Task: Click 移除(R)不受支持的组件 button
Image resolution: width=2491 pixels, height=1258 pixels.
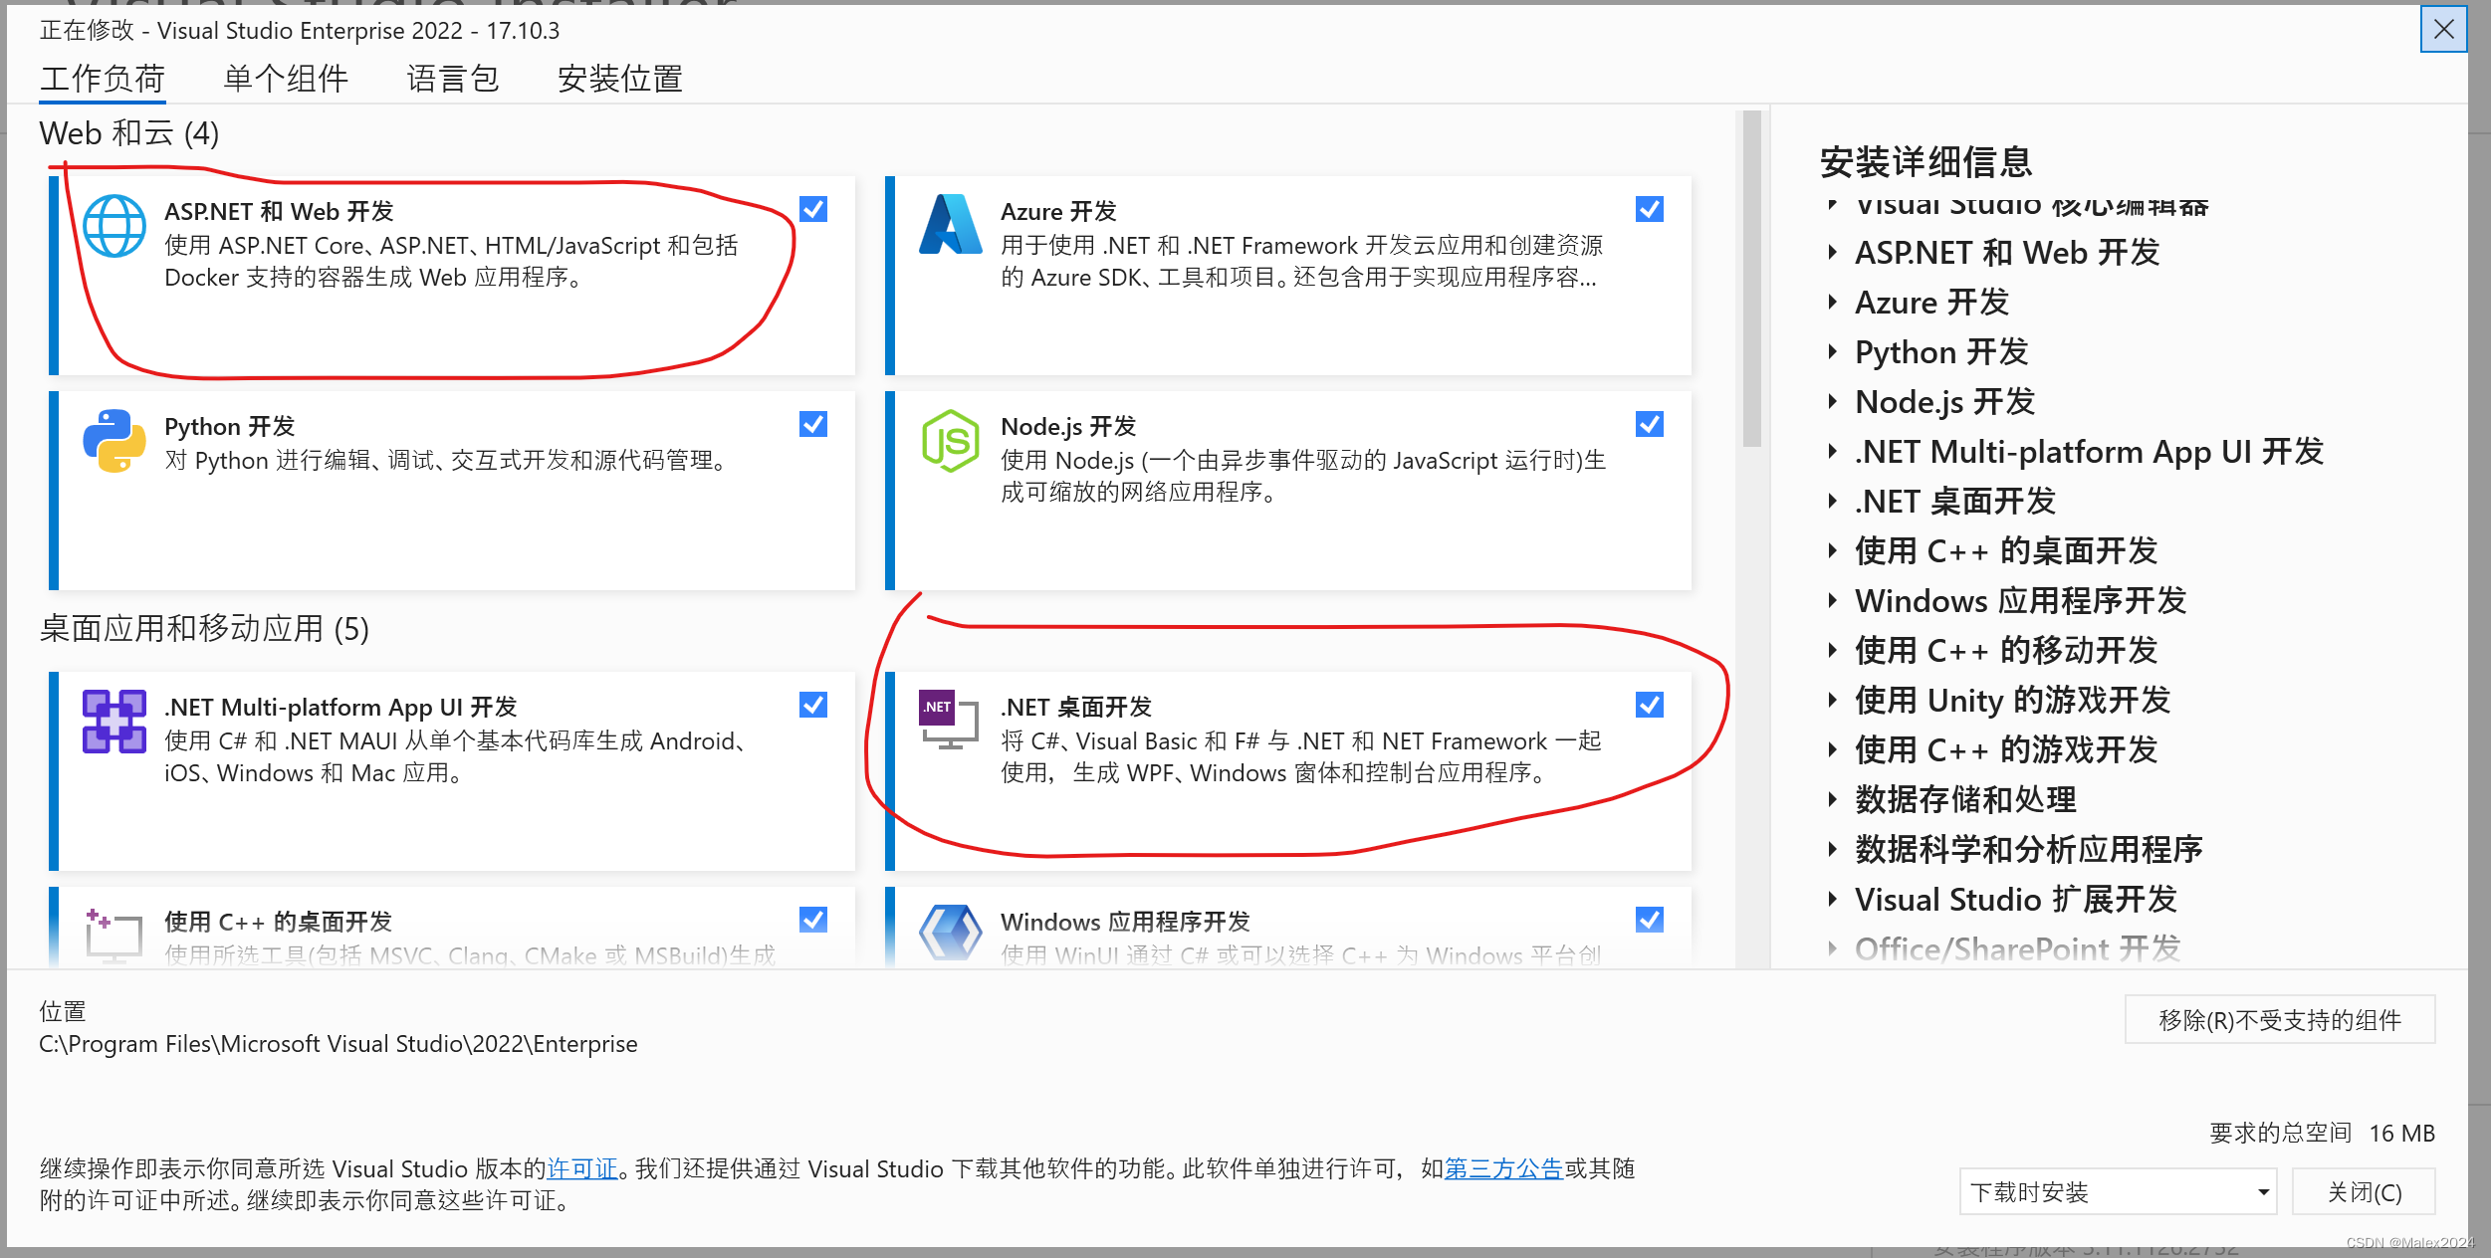Action: [2279, 1019]
